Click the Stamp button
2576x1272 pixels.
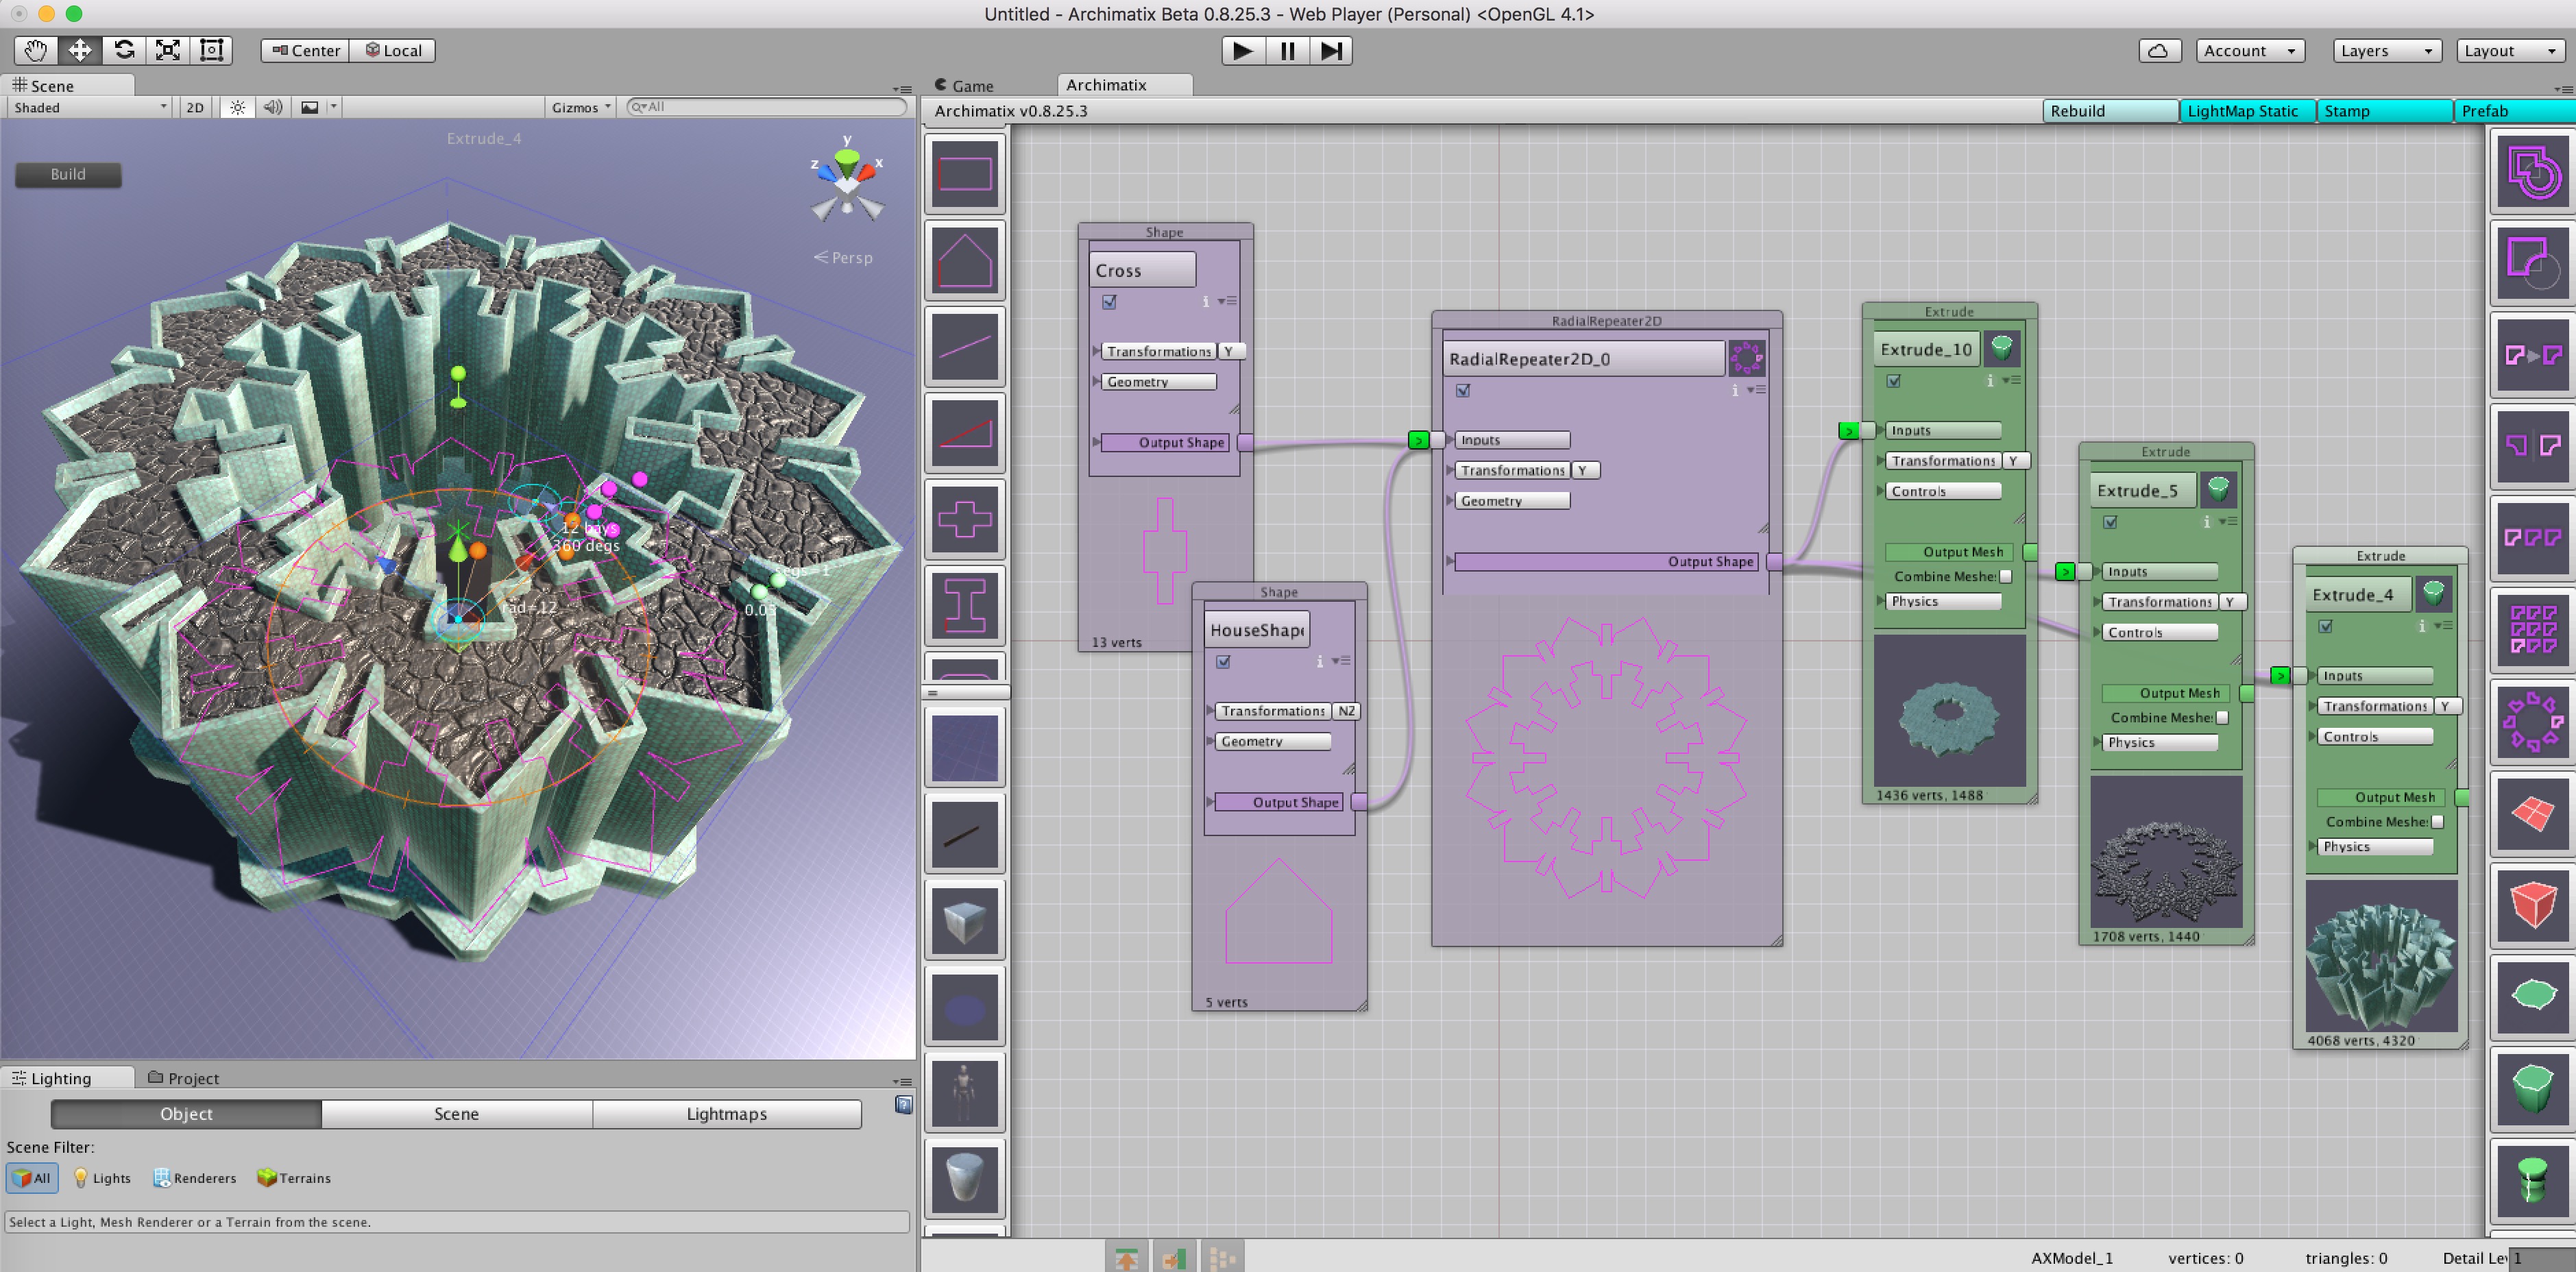2384,111
